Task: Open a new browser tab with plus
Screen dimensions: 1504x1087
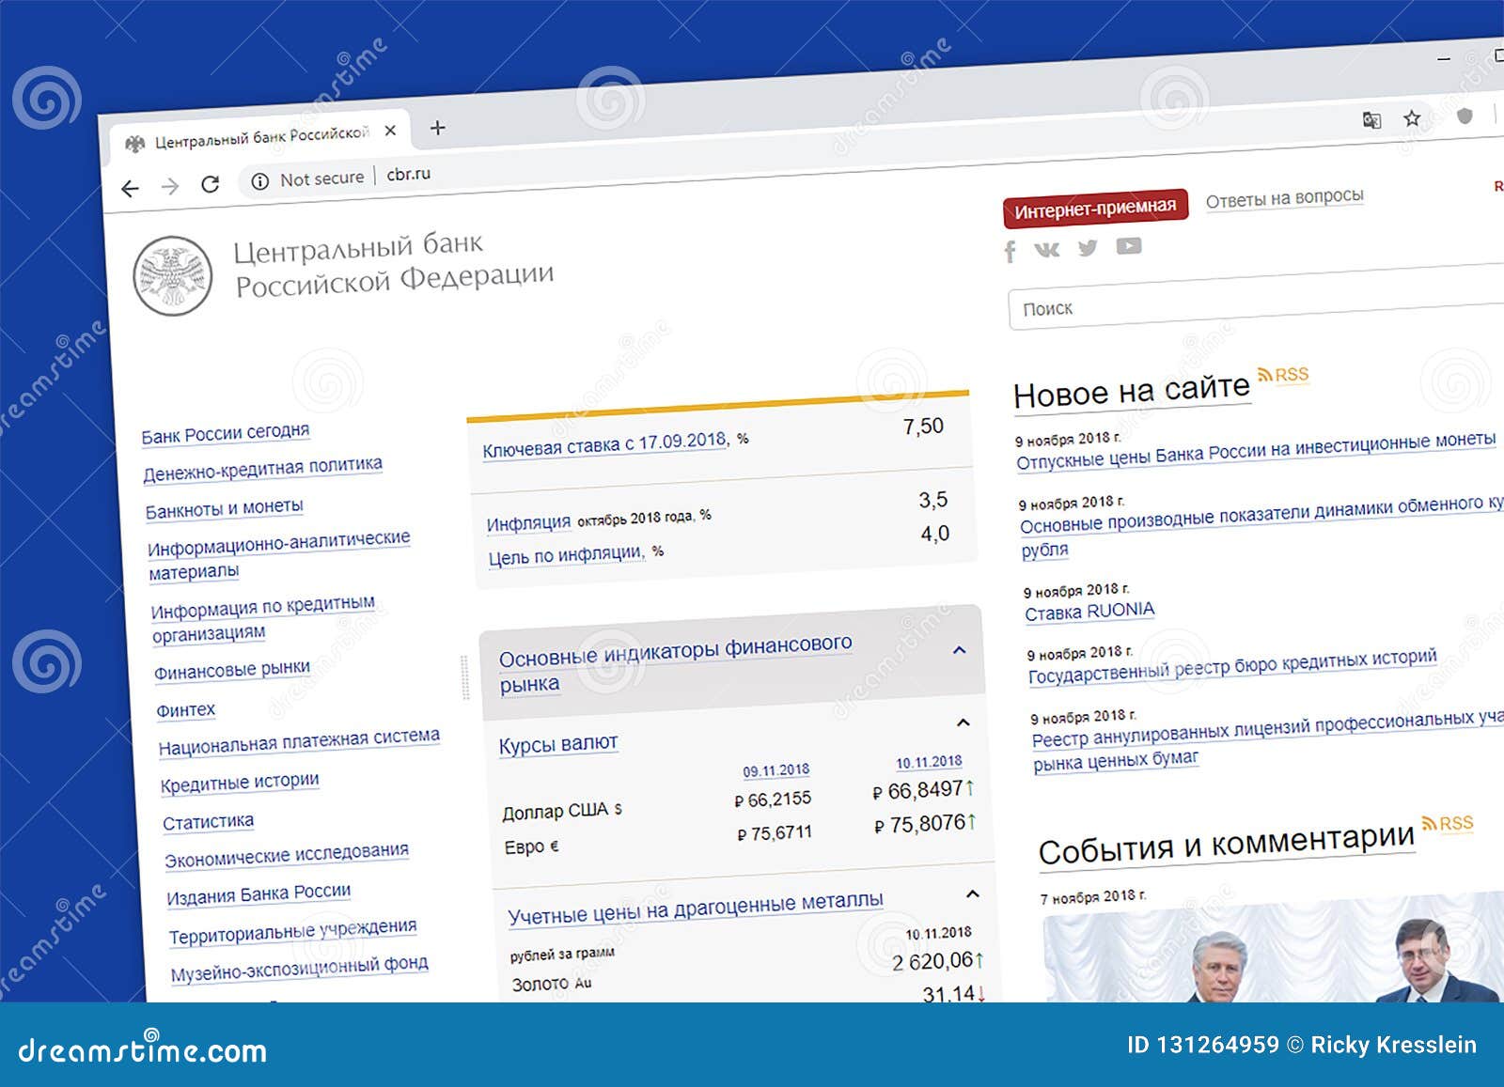Action: click(x=437, y=128)
